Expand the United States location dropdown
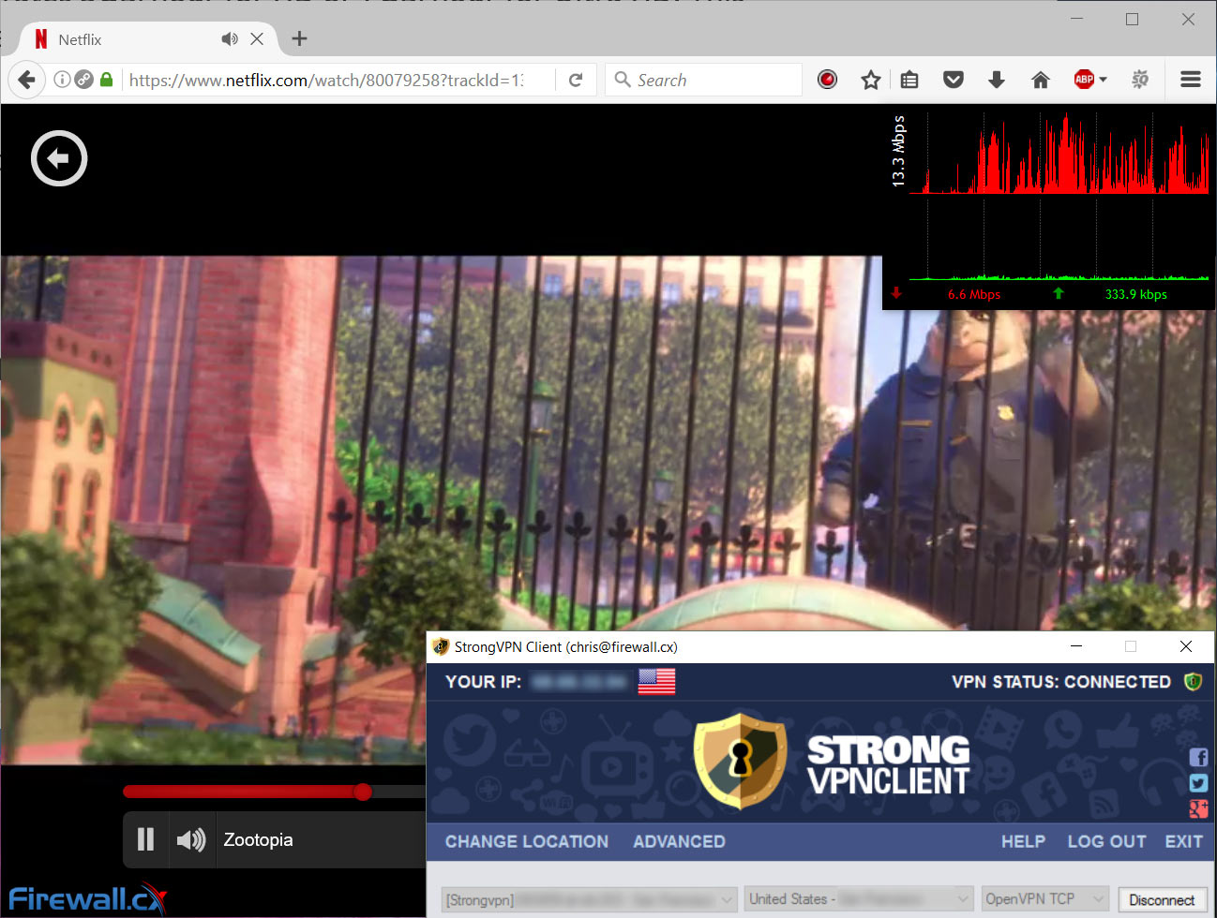1217x918 pixels. click(x=860, y=899)
